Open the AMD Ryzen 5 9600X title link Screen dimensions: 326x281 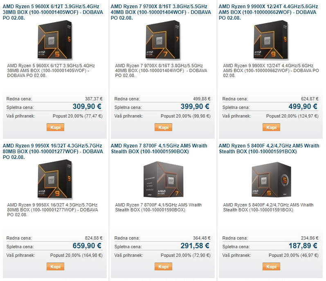(x=53, y=12)
